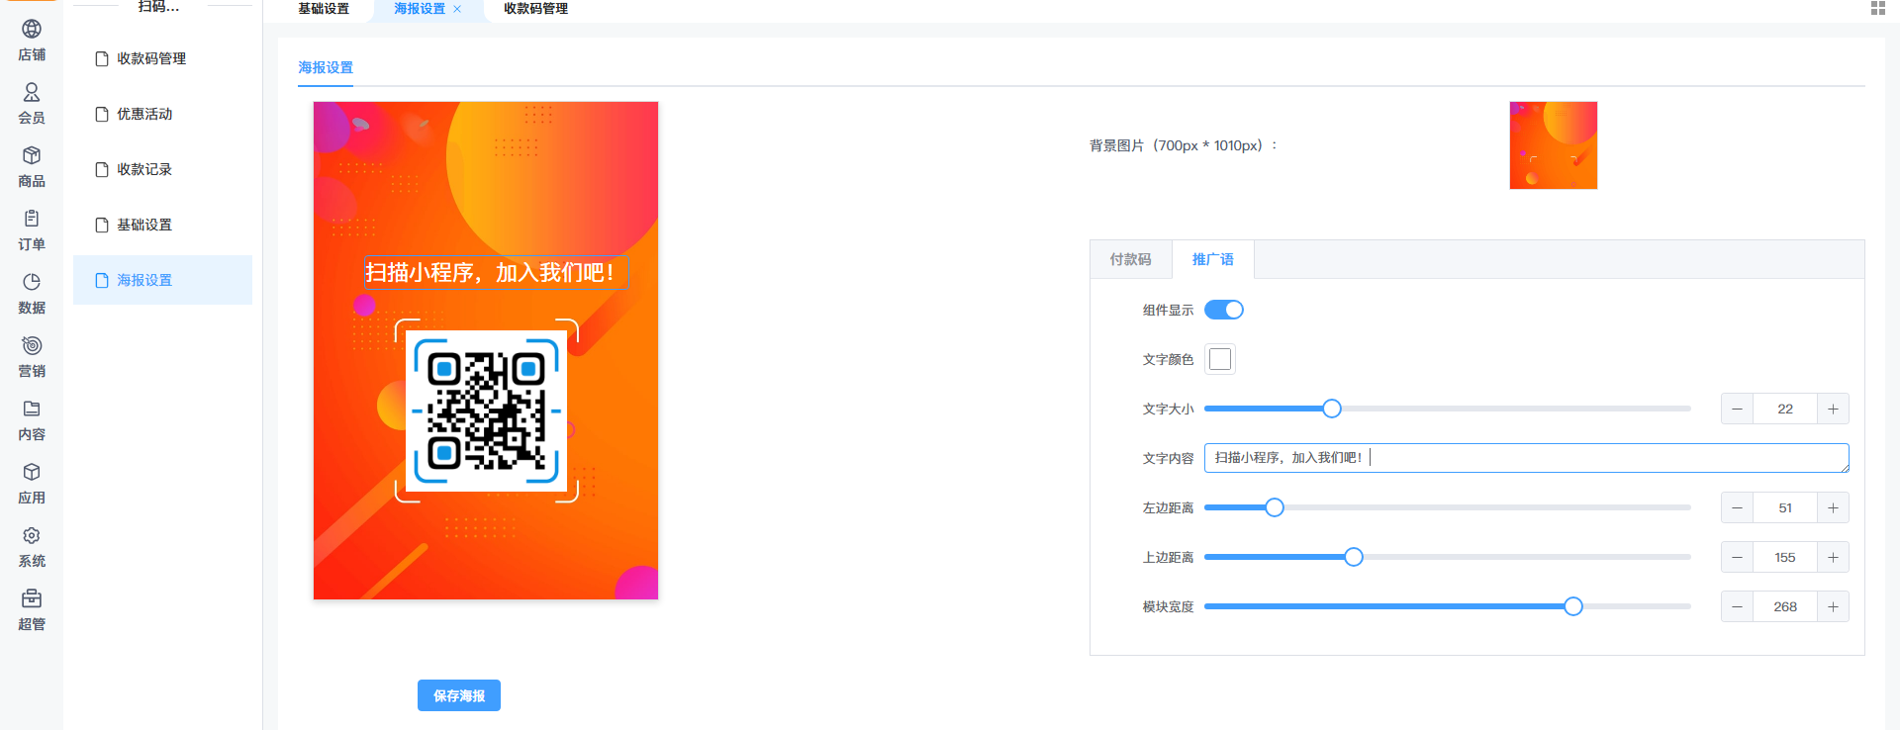The image size is (1900, 730).
Task: Open the 超管 super admin section
Action: pyautogui.click(x=32, y=610)
